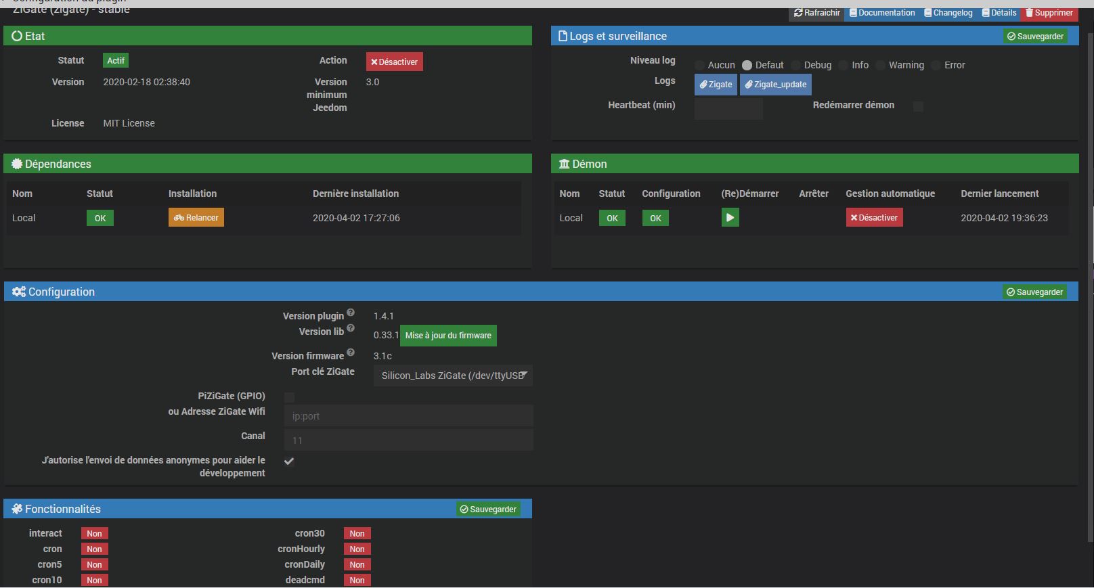This screenshot has height=588, width=1094.
Task: Relaunch dependencies installation with Relancer
Action: [196, 218]
